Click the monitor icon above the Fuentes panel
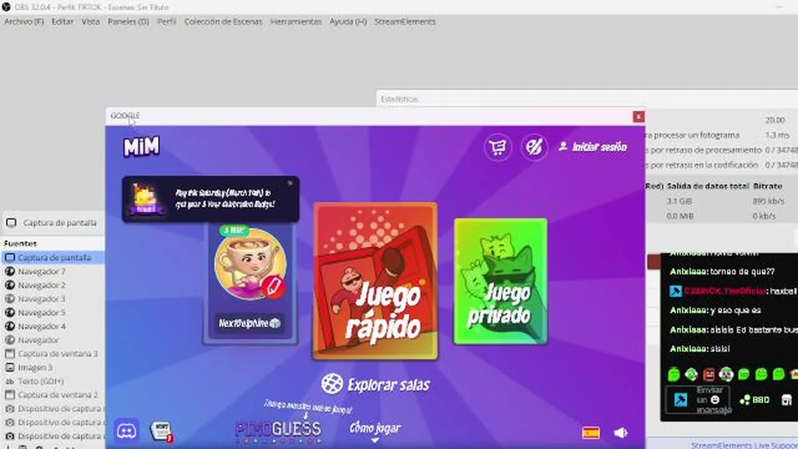The width and height of the screenshot is (798, 449). [x=11, y=223]
